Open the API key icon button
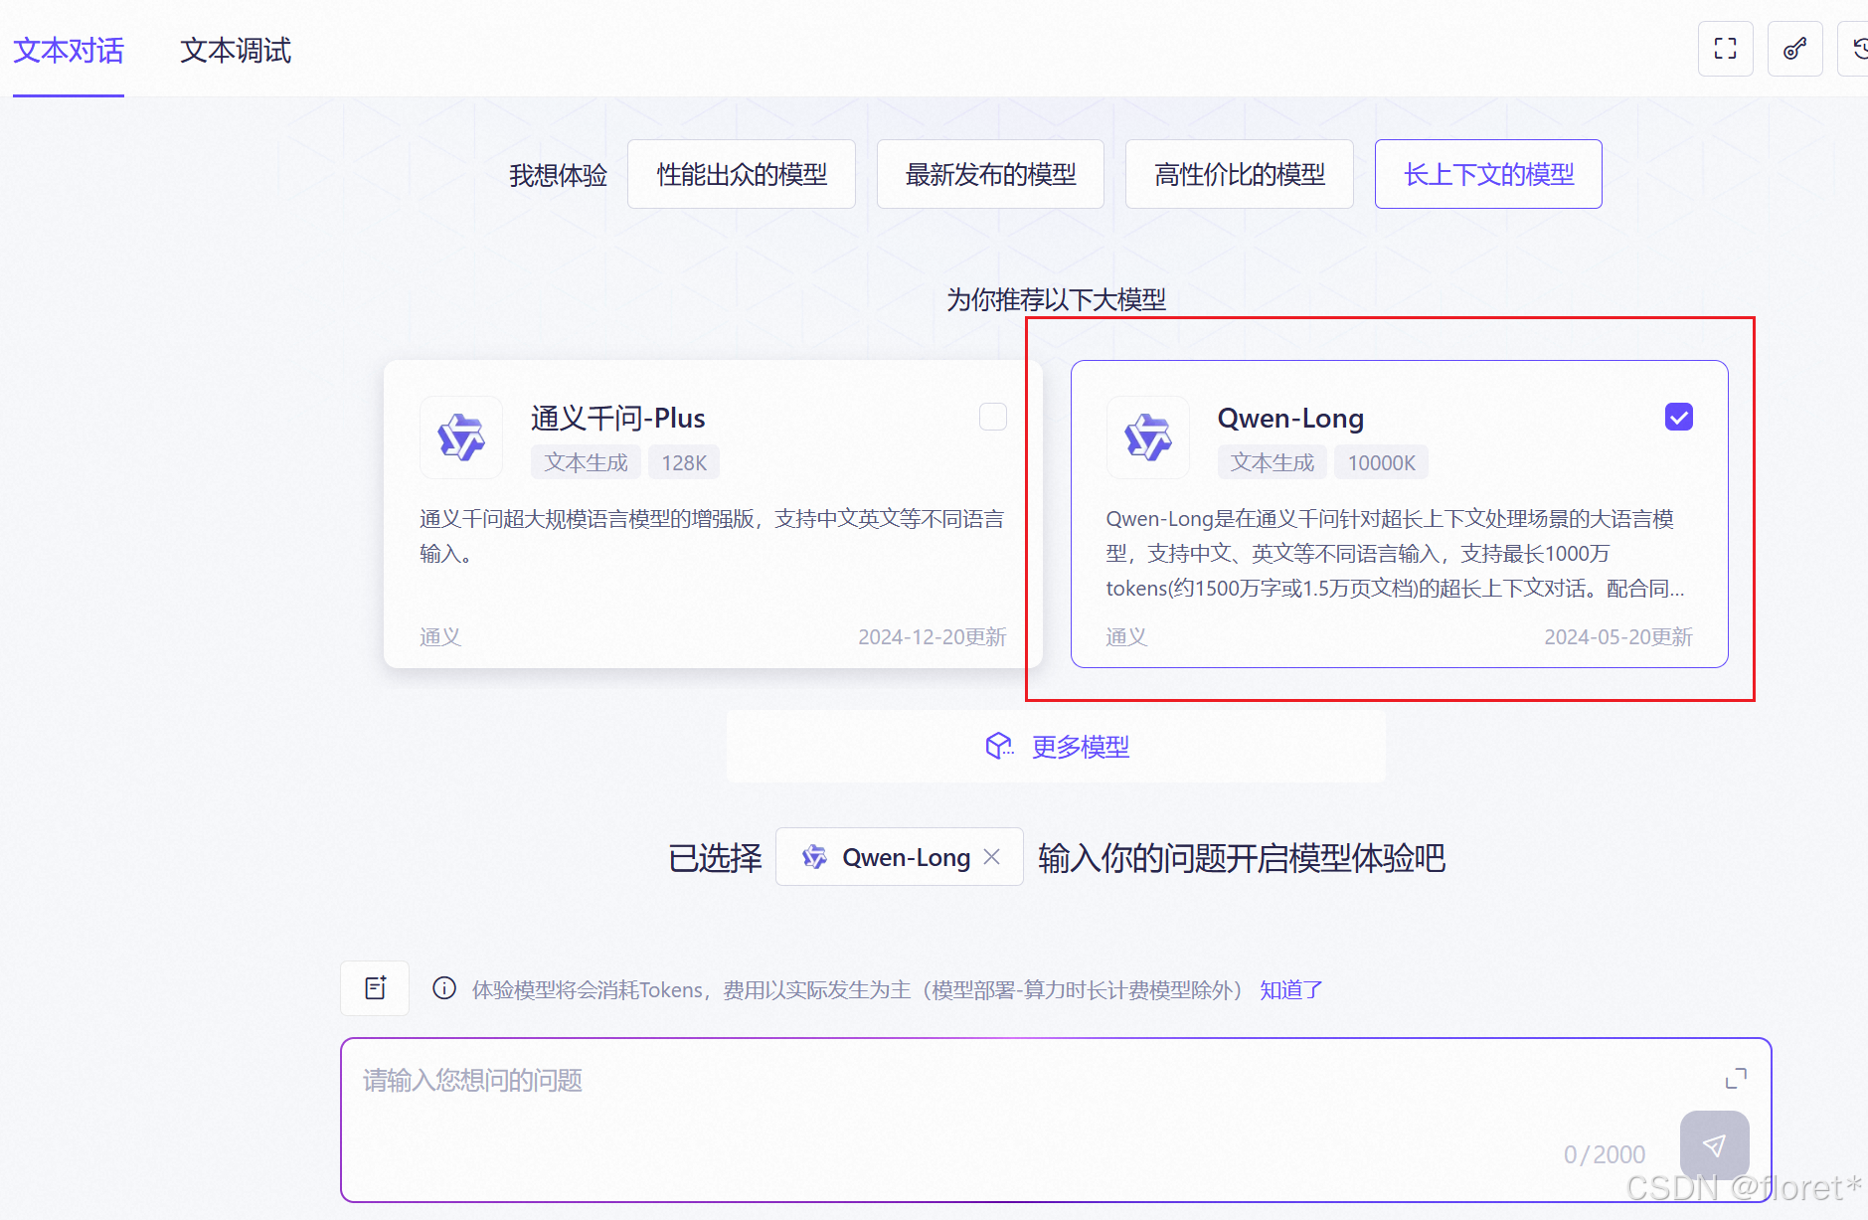 point(1794,49)
